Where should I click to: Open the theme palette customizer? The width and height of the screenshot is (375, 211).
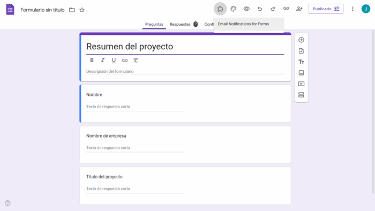(x=234, y=9)
